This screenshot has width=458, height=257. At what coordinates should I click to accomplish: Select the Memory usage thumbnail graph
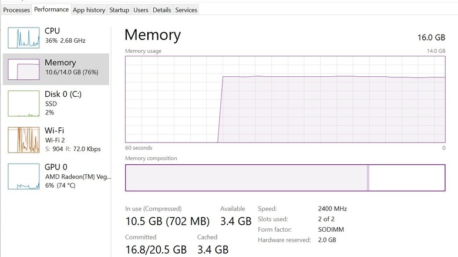[x=23, y=70]
